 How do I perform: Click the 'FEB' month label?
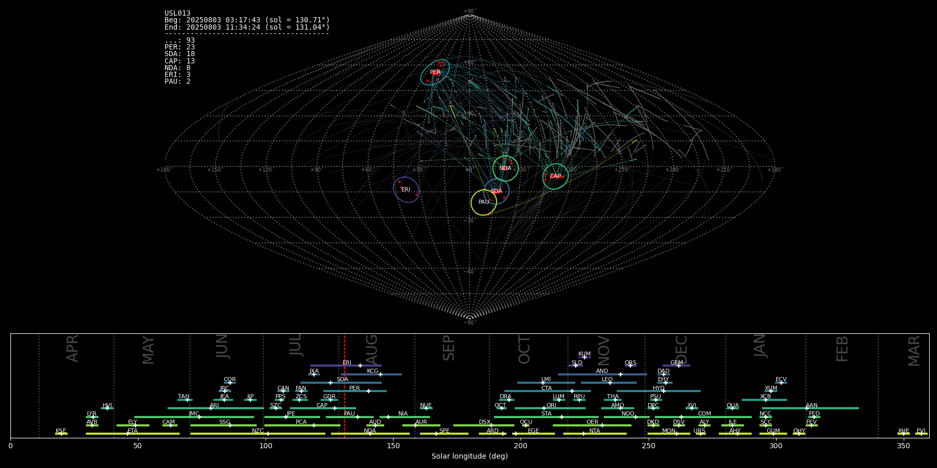click(x=842, y=349)
